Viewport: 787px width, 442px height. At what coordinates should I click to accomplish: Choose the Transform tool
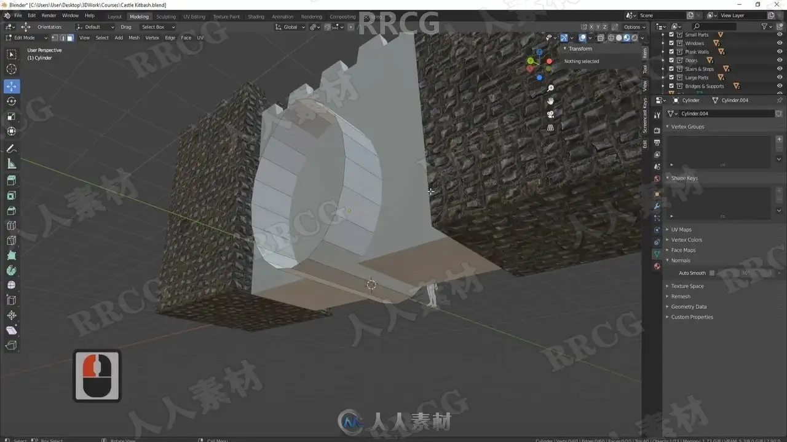pos(12,131)
